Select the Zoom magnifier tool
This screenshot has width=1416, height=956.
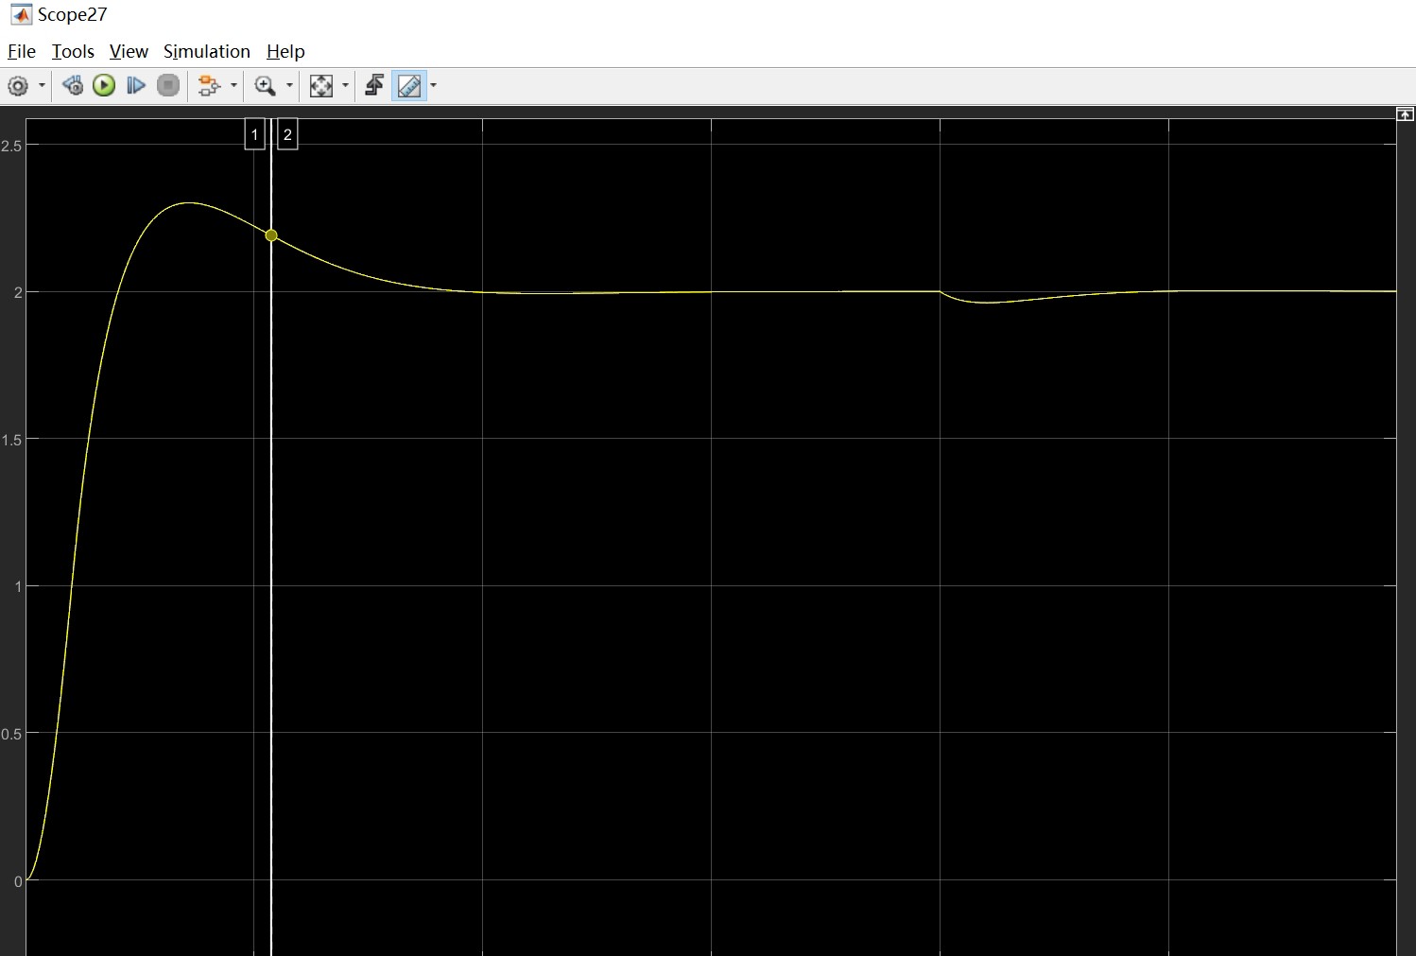(266, 86)
